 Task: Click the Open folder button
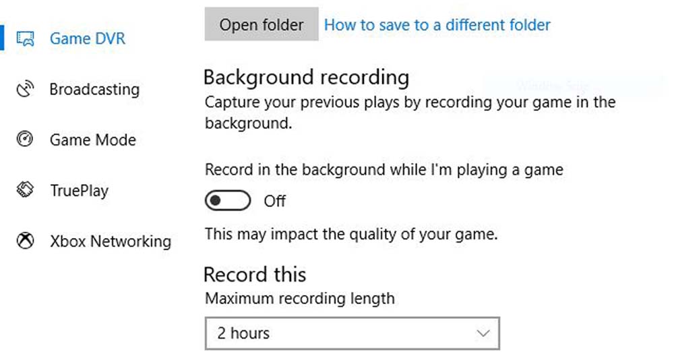pos(262,24)
